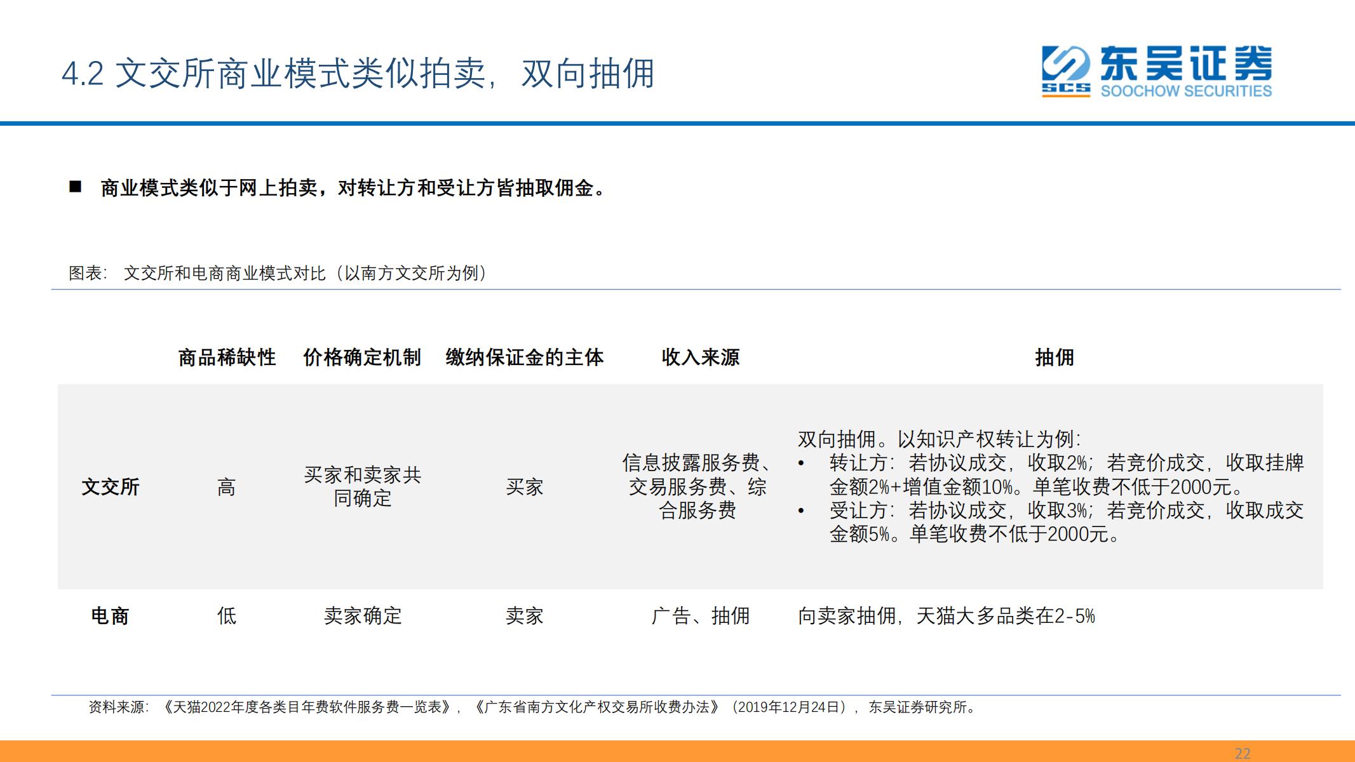This screenshot has width=1355, height=762.
Task: Click the column header '收入来源'
Action: (700, 358)
